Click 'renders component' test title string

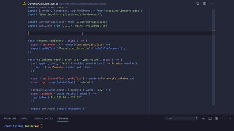coord(50,41)
